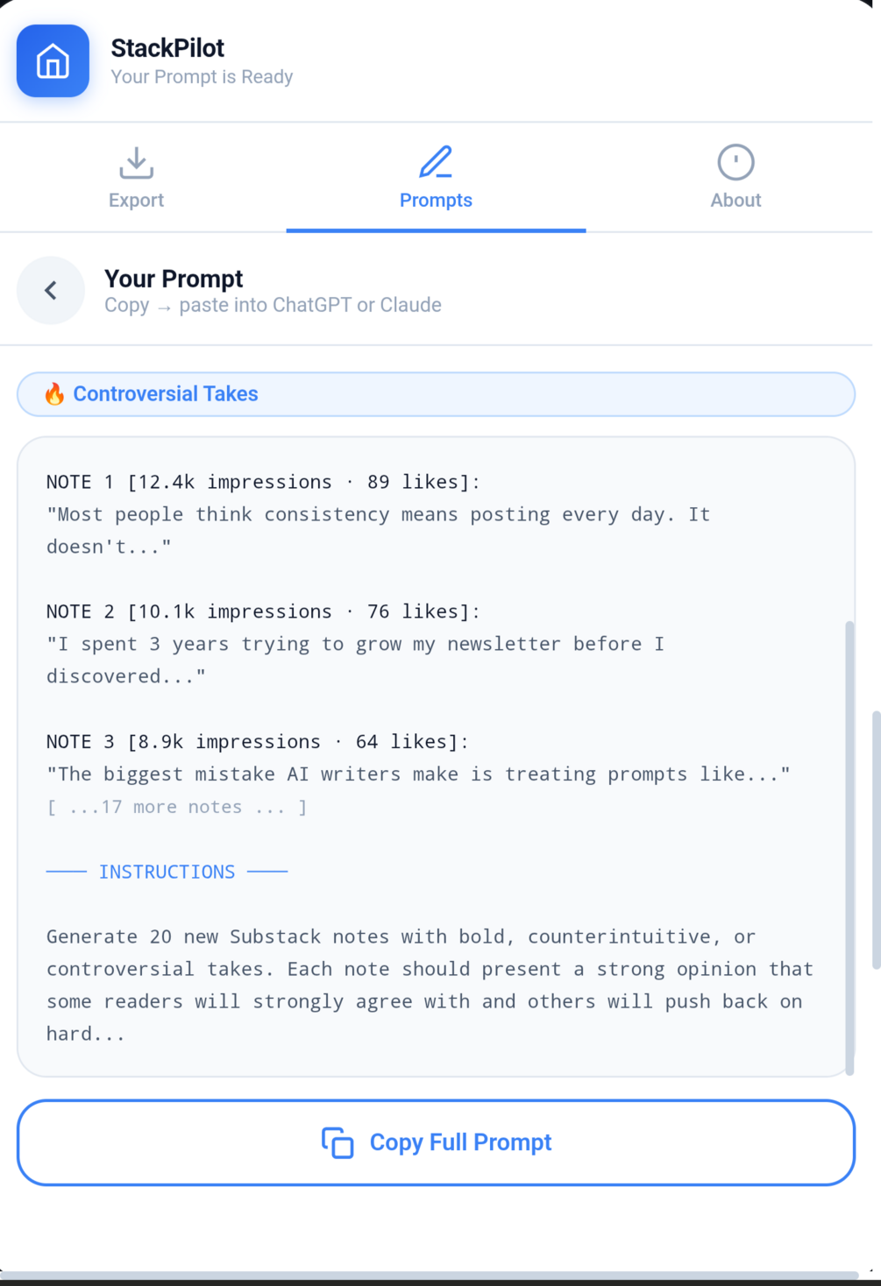The width and height of the screenshot is (881, 1286).
Task: Click the Copy Full Prompt button text
Action: (460, 1142)
